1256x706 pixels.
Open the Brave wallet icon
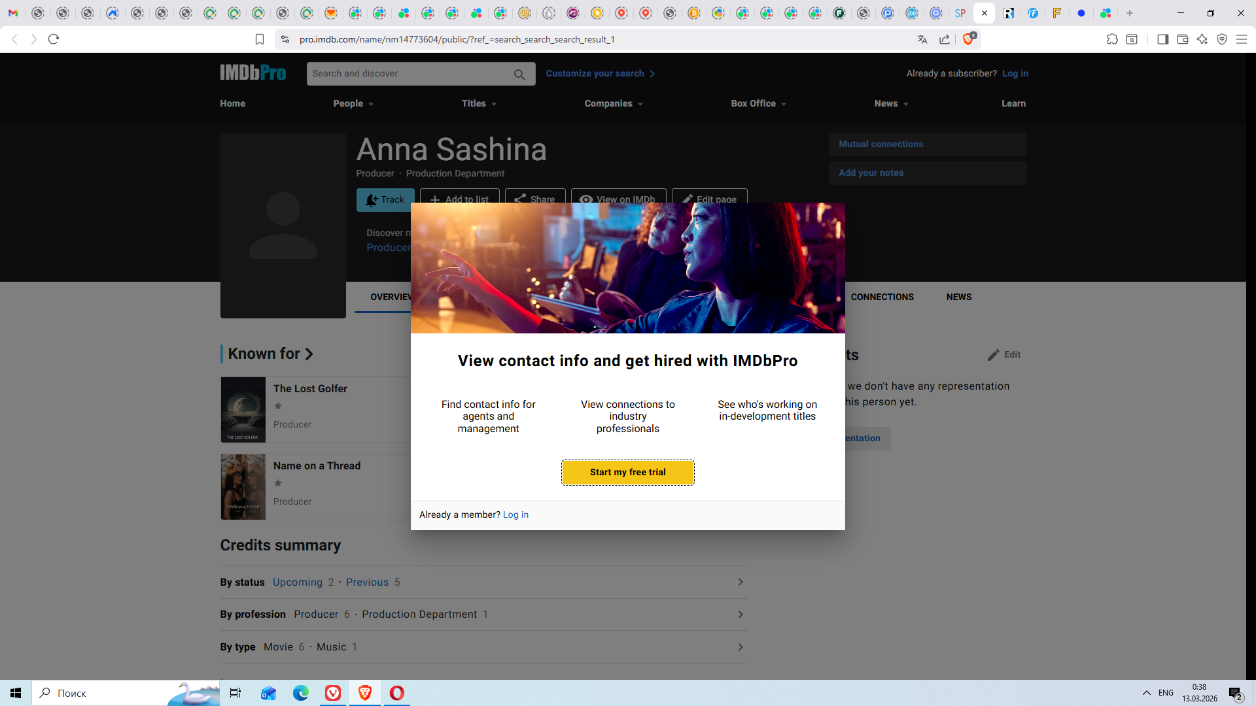pyautogui.click(x=1182, y=39)
